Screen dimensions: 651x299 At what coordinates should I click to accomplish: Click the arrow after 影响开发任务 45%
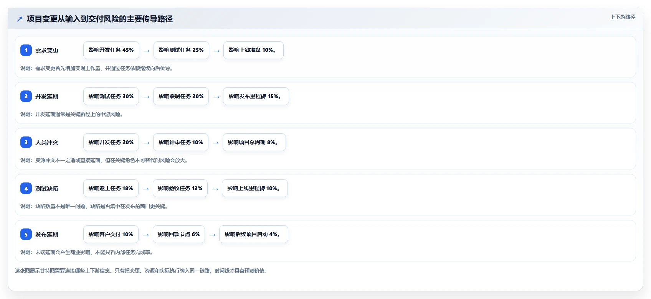click(x=146, y=51)
